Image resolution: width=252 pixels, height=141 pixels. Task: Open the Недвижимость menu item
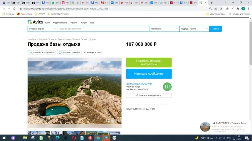pos(60,23)
